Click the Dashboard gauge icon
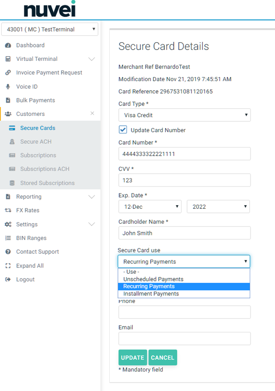Image resolution: width=275 pixels, height=391 pixels. [8, 45]
